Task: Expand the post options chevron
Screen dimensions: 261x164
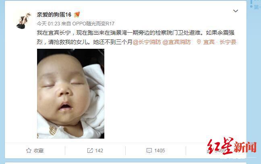Action: 236,11
